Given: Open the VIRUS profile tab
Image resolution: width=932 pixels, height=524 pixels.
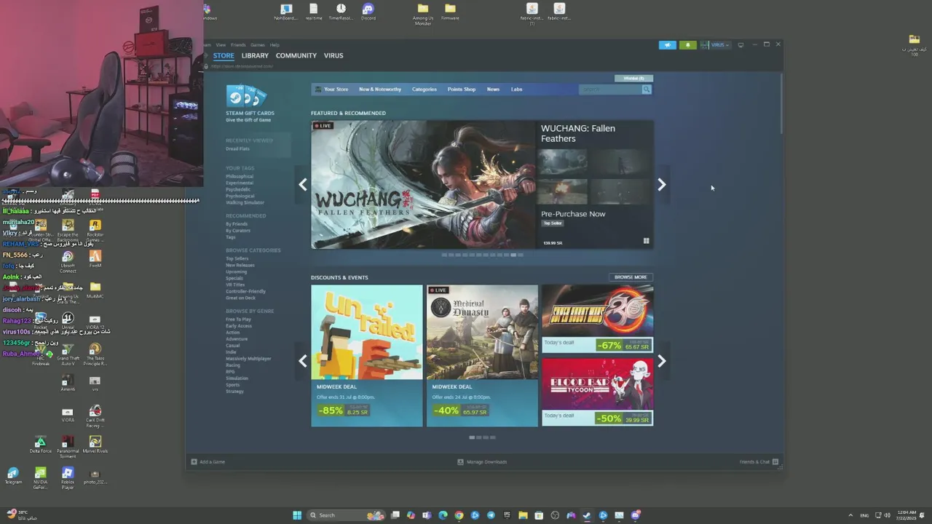Looking at the screenshot, I should pos(333,56).
